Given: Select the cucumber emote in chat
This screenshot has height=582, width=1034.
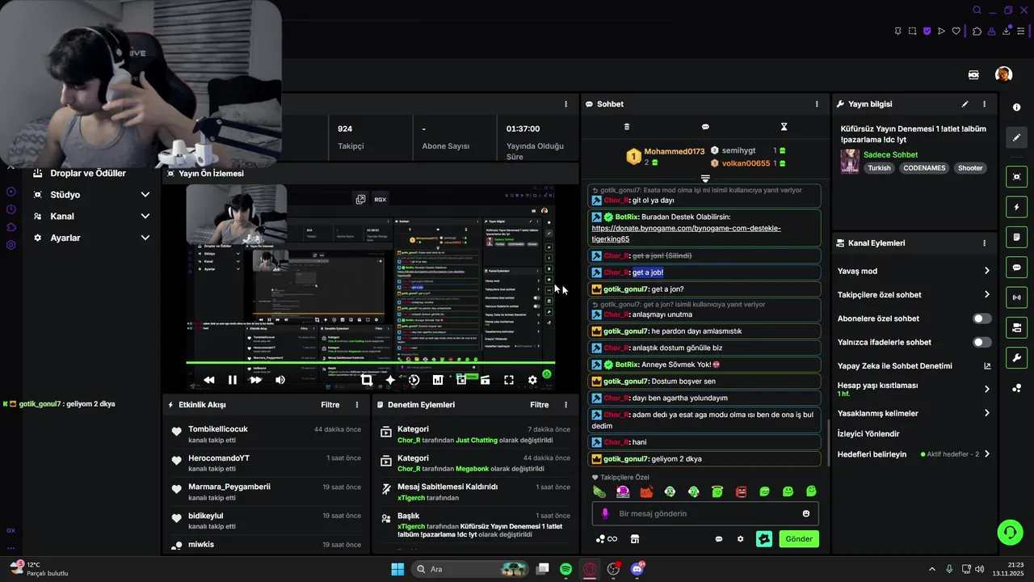Looking at the screenshot, I should tap(599, 491).
